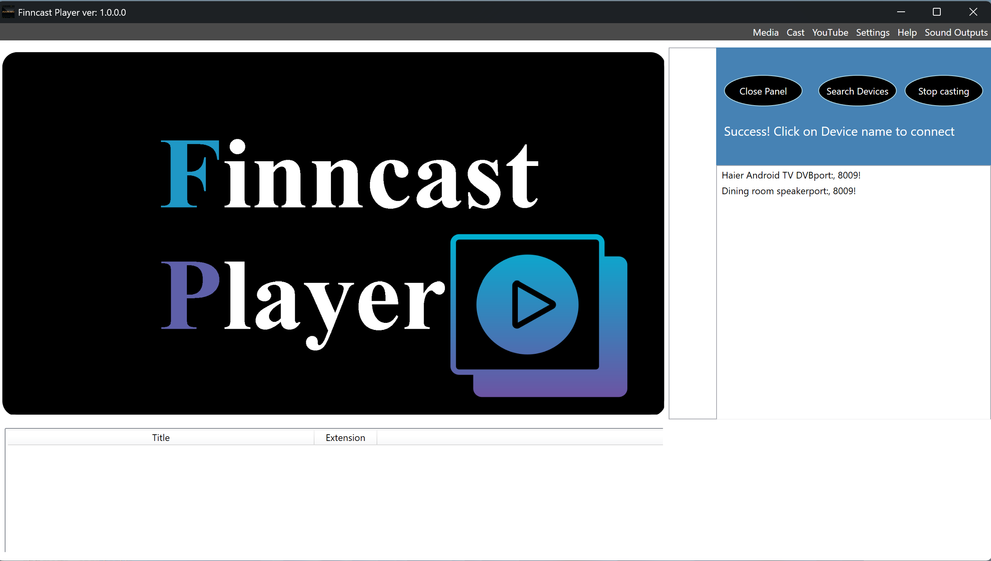Open the Sound Outputs menu
The width and height of the screenshot is (991, 561).
point(956,33)
